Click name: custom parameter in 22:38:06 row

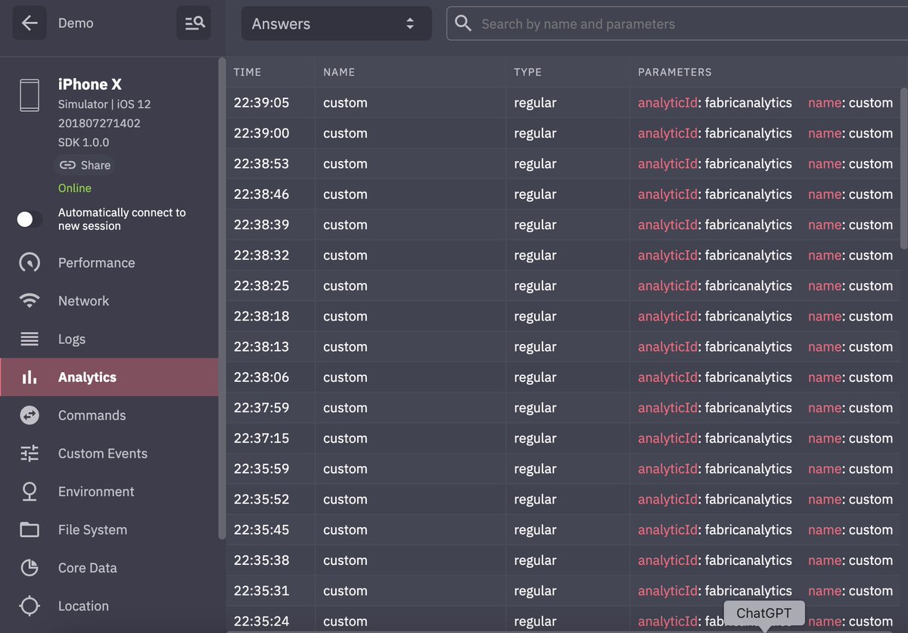pos(850,377)
